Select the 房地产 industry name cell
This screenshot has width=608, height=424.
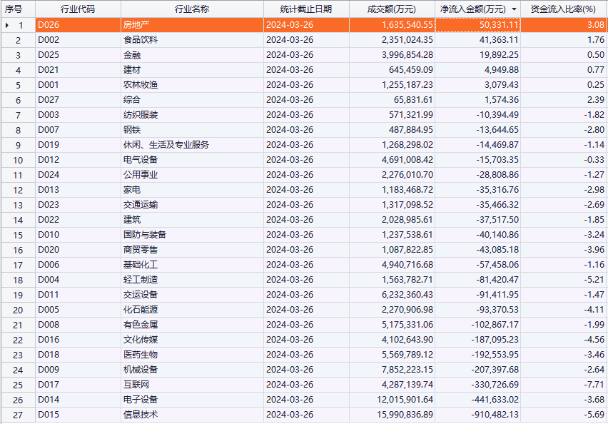136,25
